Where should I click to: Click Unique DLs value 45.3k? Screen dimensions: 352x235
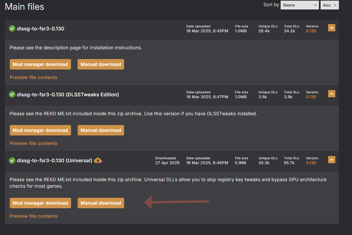coord(264,163)
